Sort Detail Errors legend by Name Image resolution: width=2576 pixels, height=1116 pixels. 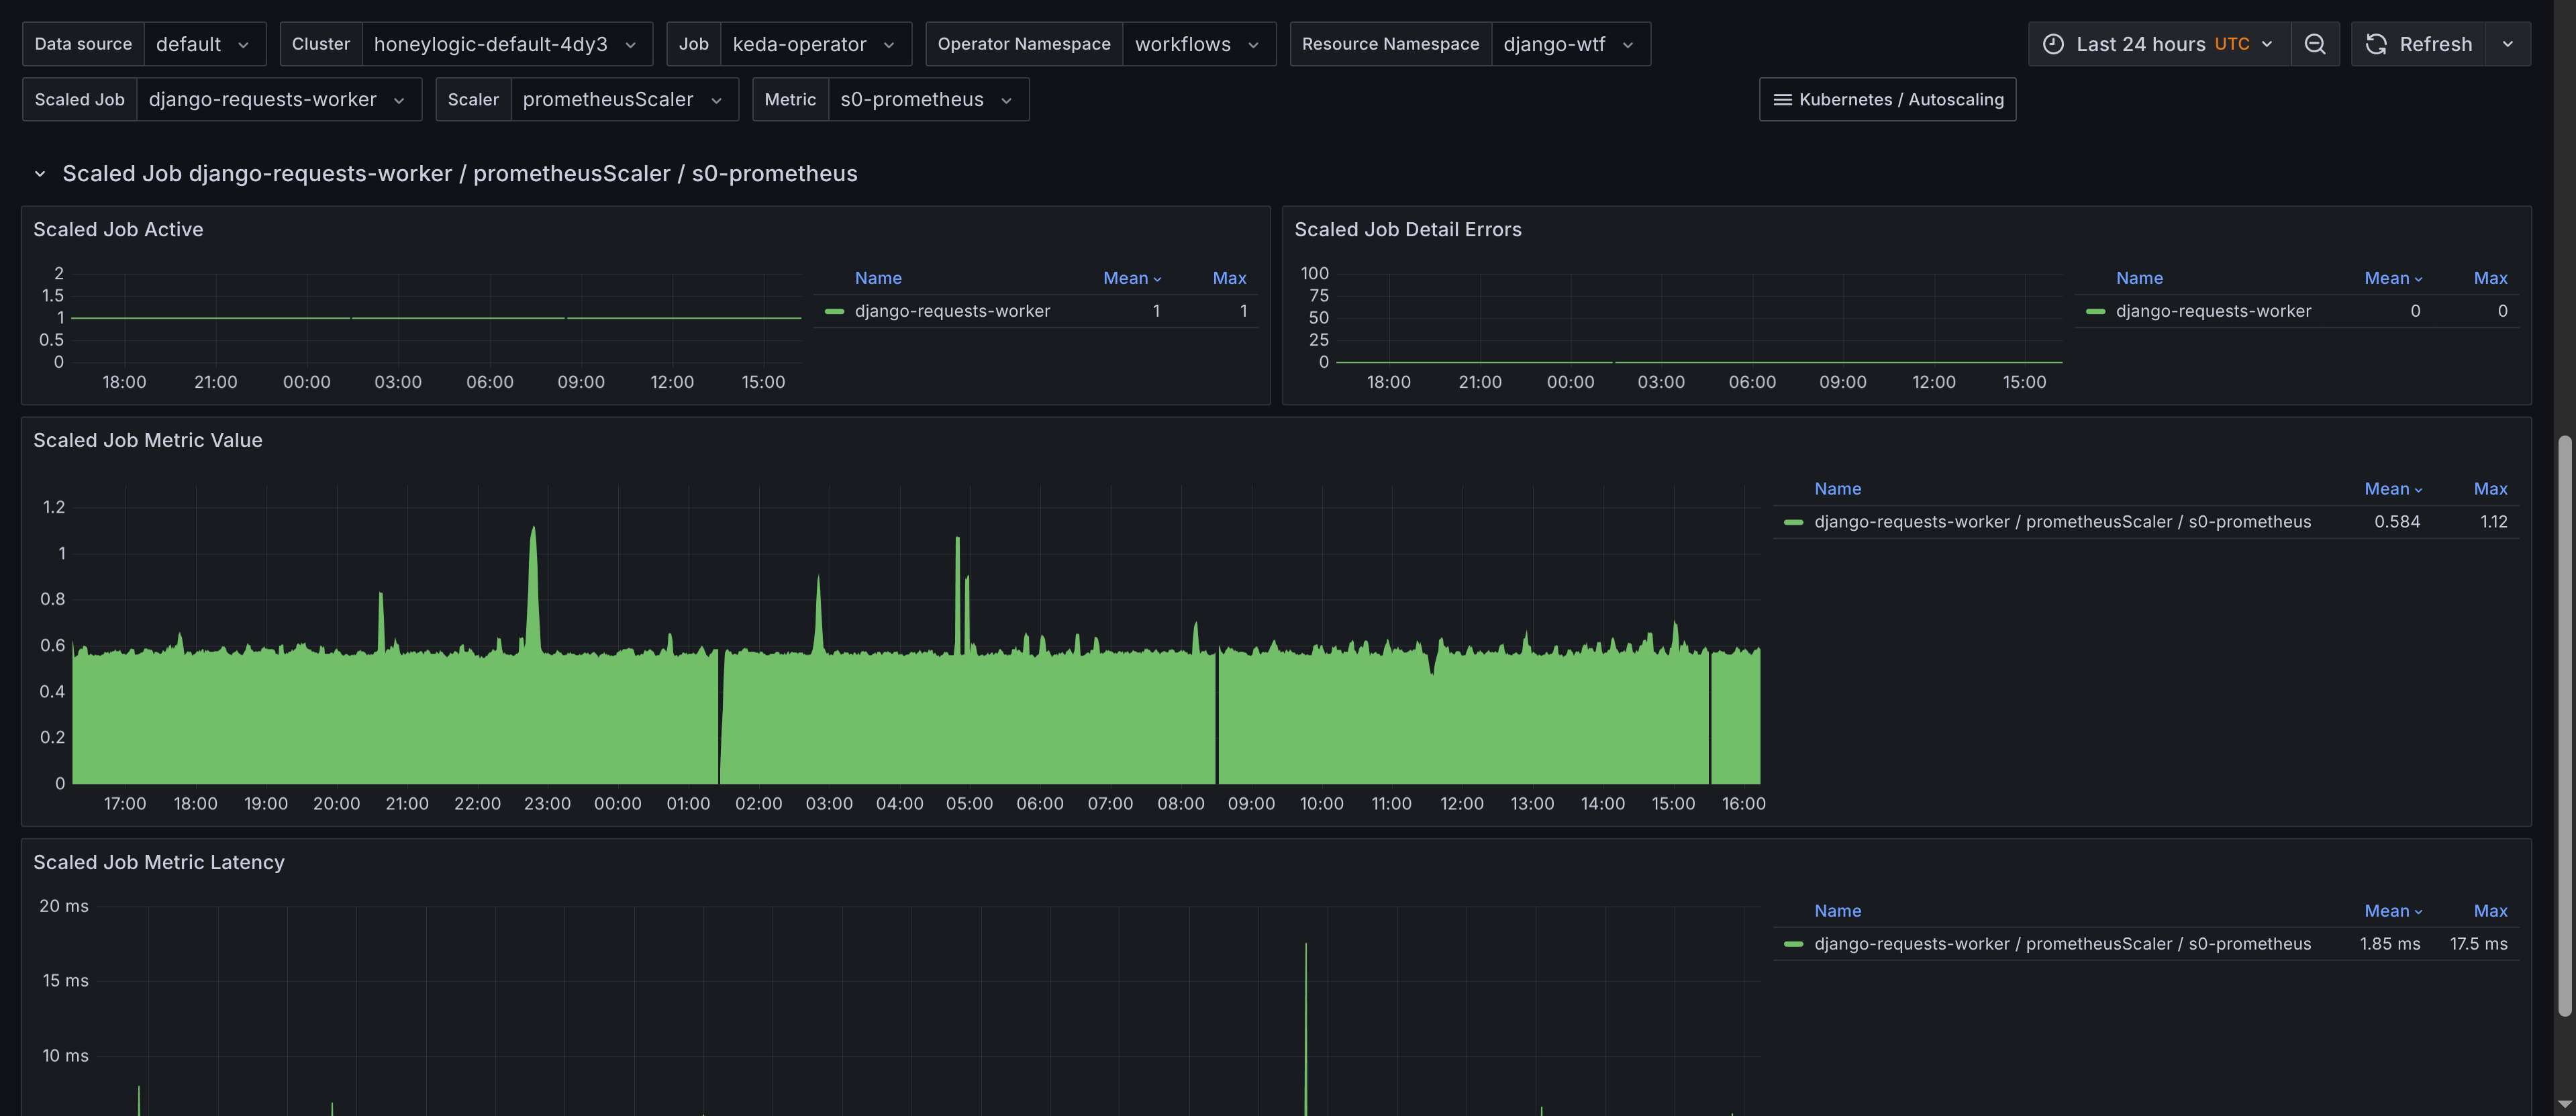pos(2138,278)
